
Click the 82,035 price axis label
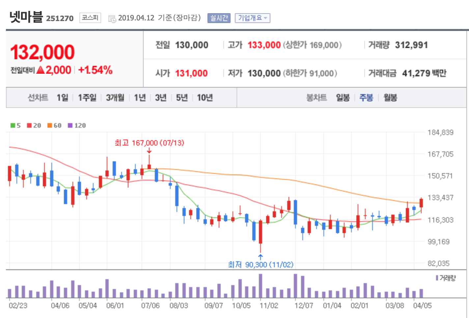[438, 263]
